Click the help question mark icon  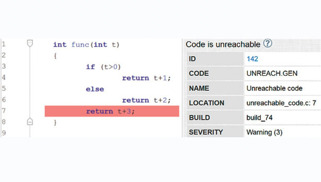click(268, 44)
